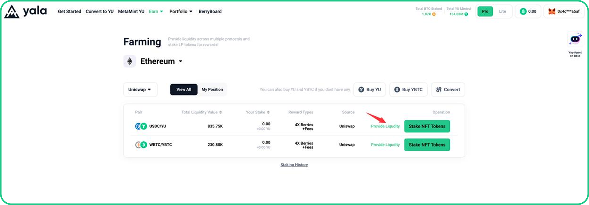The width and height of the screenshot is (589, 205).
Task: Expand the Earn menu
Action: 156,11
